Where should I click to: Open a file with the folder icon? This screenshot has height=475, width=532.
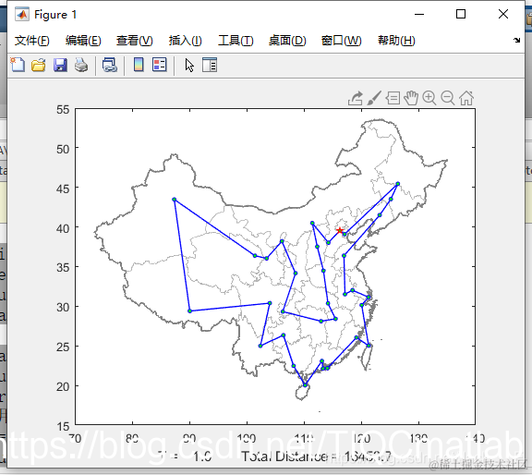(x=39, y=65)
